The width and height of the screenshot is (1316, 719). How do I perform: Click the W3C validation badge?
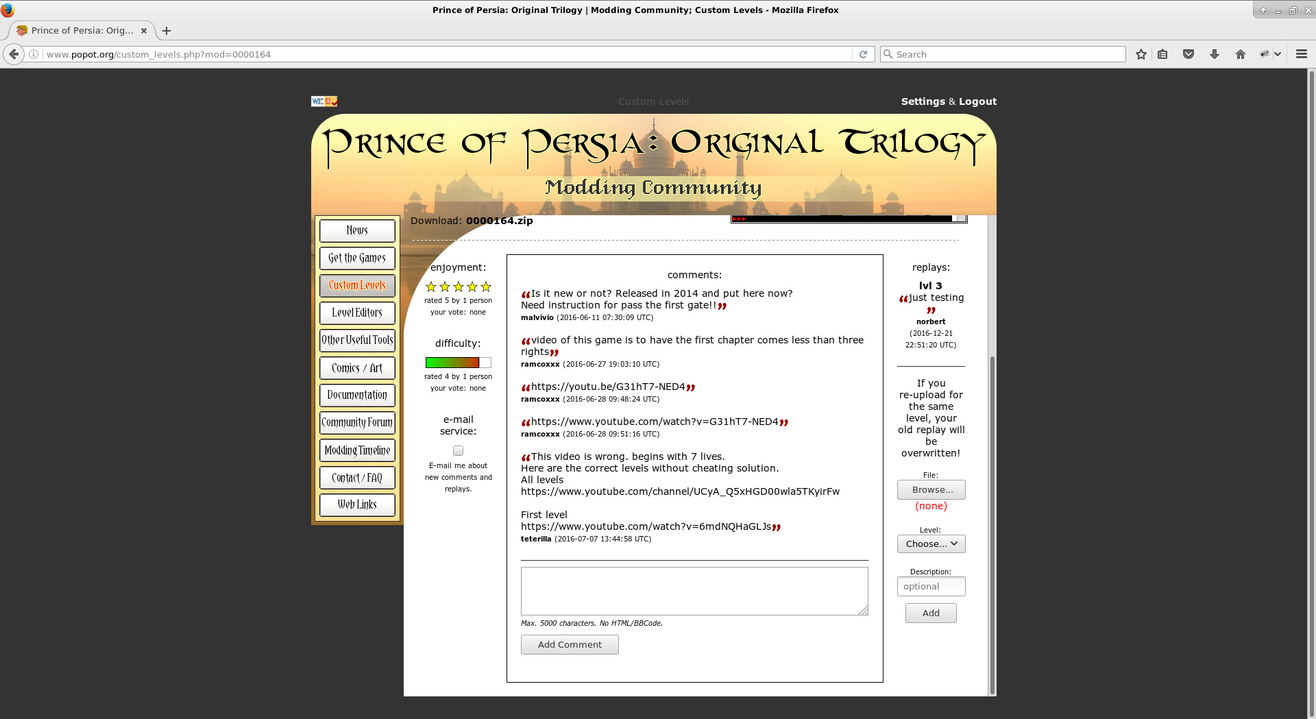pos(324,101)
